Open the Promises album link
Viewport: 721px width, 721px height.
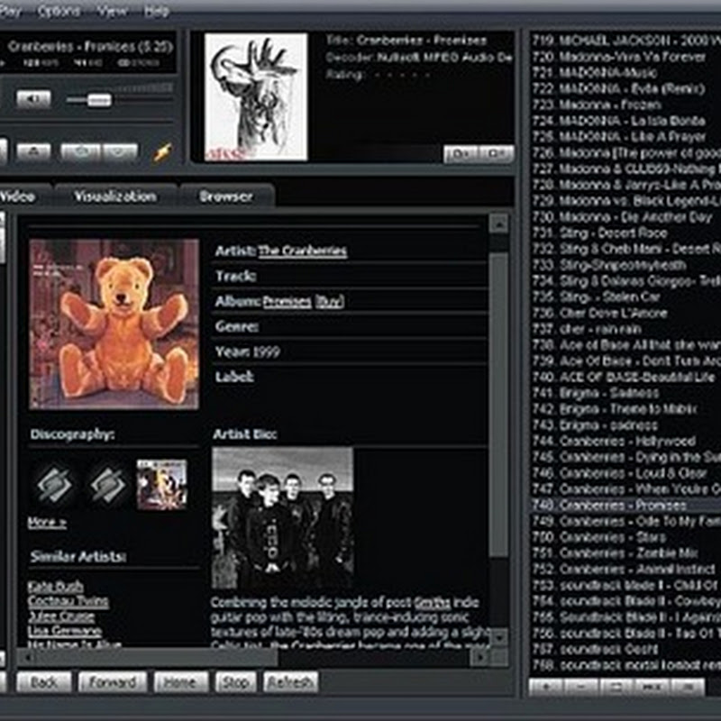pos(287,302)
